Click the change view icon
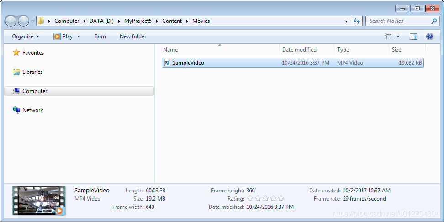444x222 pixels. point(388,36)
